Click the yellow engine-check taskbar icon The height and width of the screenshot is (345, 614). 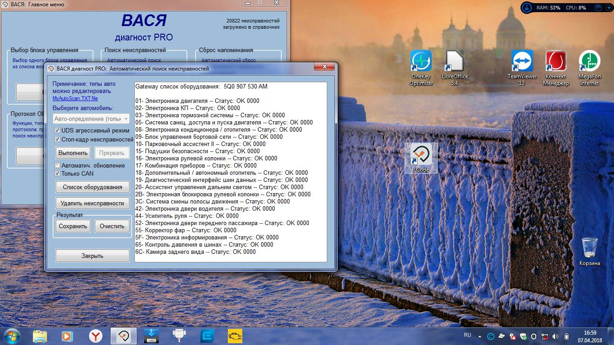point(235,336)
